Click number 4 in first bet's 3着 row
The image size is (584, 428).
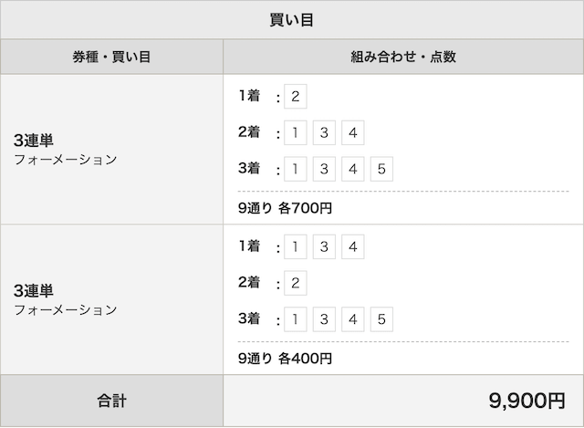(353, 169)
